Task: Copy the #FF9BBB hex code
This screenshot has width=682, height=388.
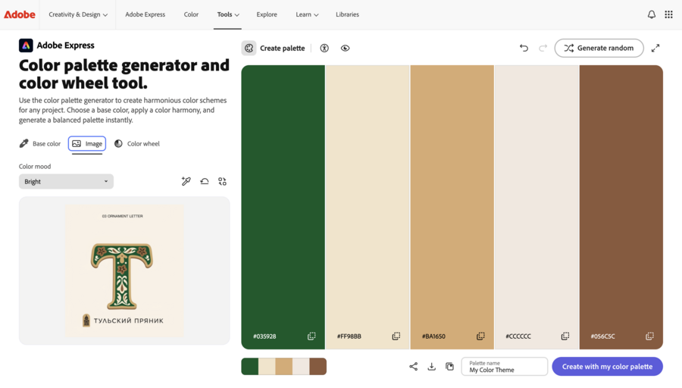Action: (x=396, y=336)
